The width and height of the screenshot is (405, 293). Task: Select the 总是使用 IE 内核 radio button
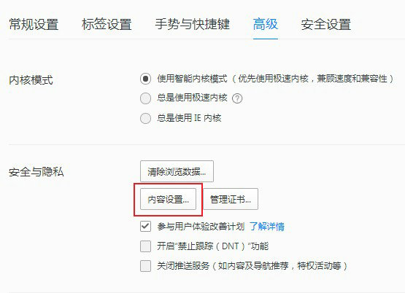pyautogui.click(x=145, y=118)
